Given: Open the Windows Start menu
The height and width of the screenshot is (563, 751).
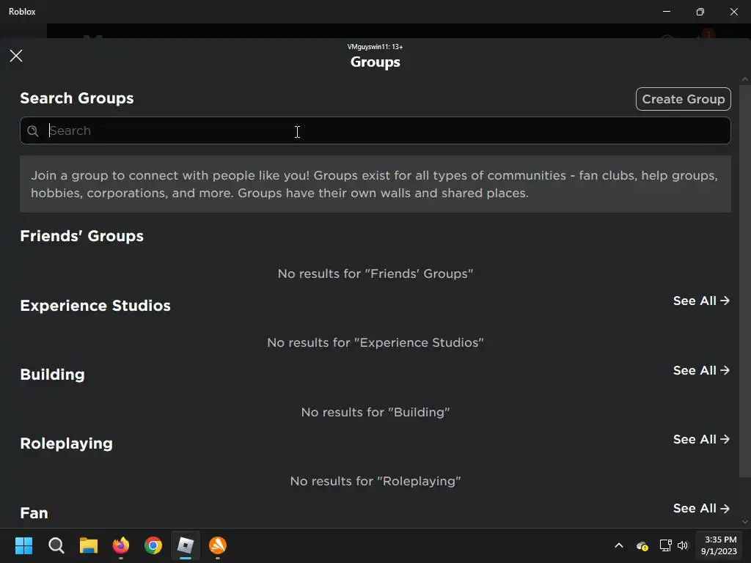Looking at the screenshot, I should [23, 545].
